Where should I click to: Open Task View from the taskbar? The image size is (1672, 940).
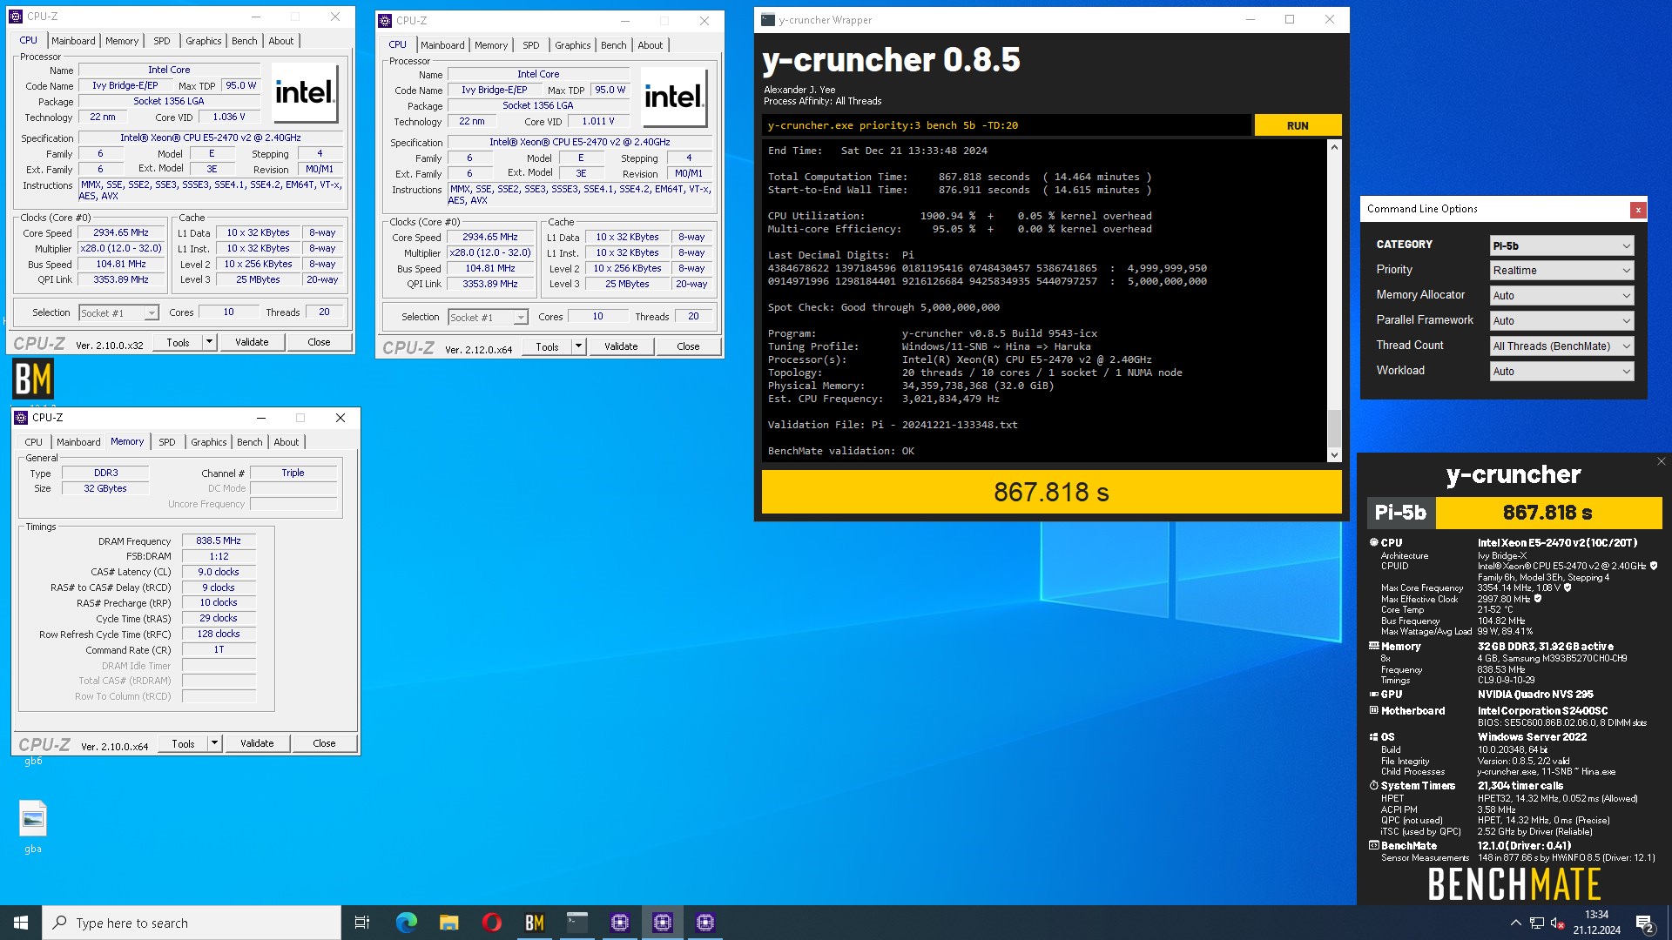[x=362, y=923]
